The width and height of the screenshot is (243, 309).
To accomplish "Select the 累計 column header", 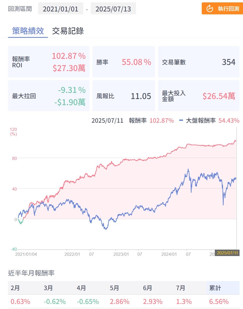I will 215,288.
